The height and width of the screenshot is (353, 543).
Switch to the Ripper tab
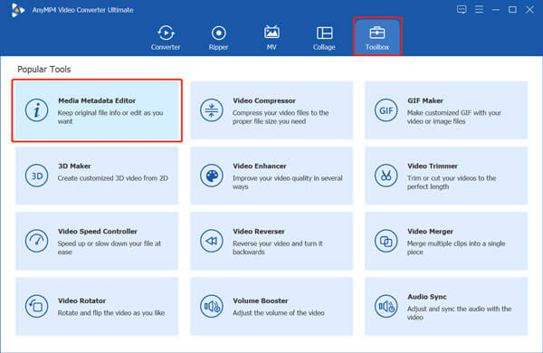[x=218, y=37]
